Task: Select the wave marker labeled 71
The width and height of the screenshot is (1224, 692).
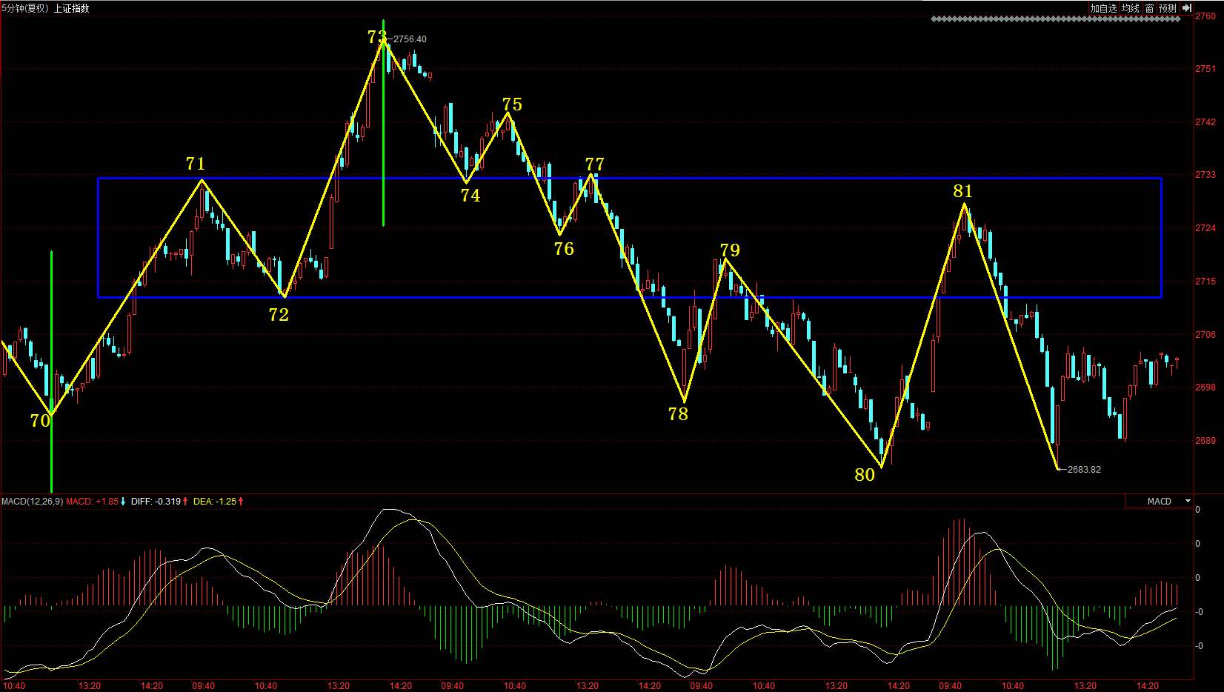Action: (x=196, y=164)
